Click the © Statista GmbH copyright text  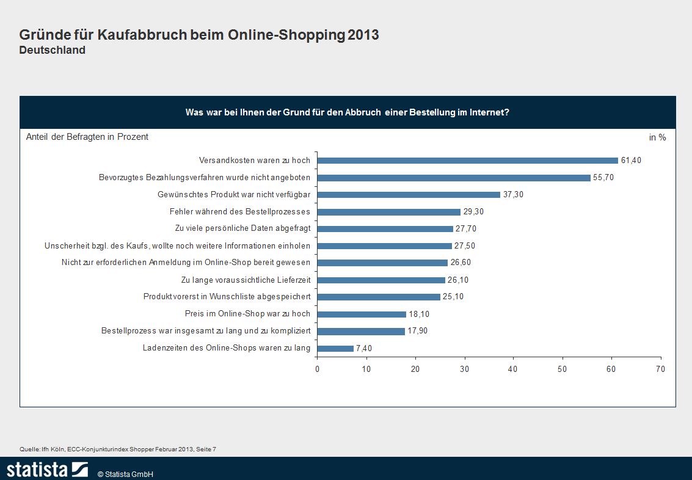pyautogui.click(x=125, y=475)
